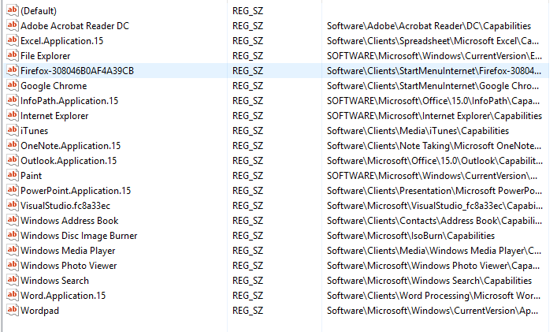This screenshot has height=332, width=557.
Task: Click the Outlook.Application.15 name
Action: click(x=69, y=161)
